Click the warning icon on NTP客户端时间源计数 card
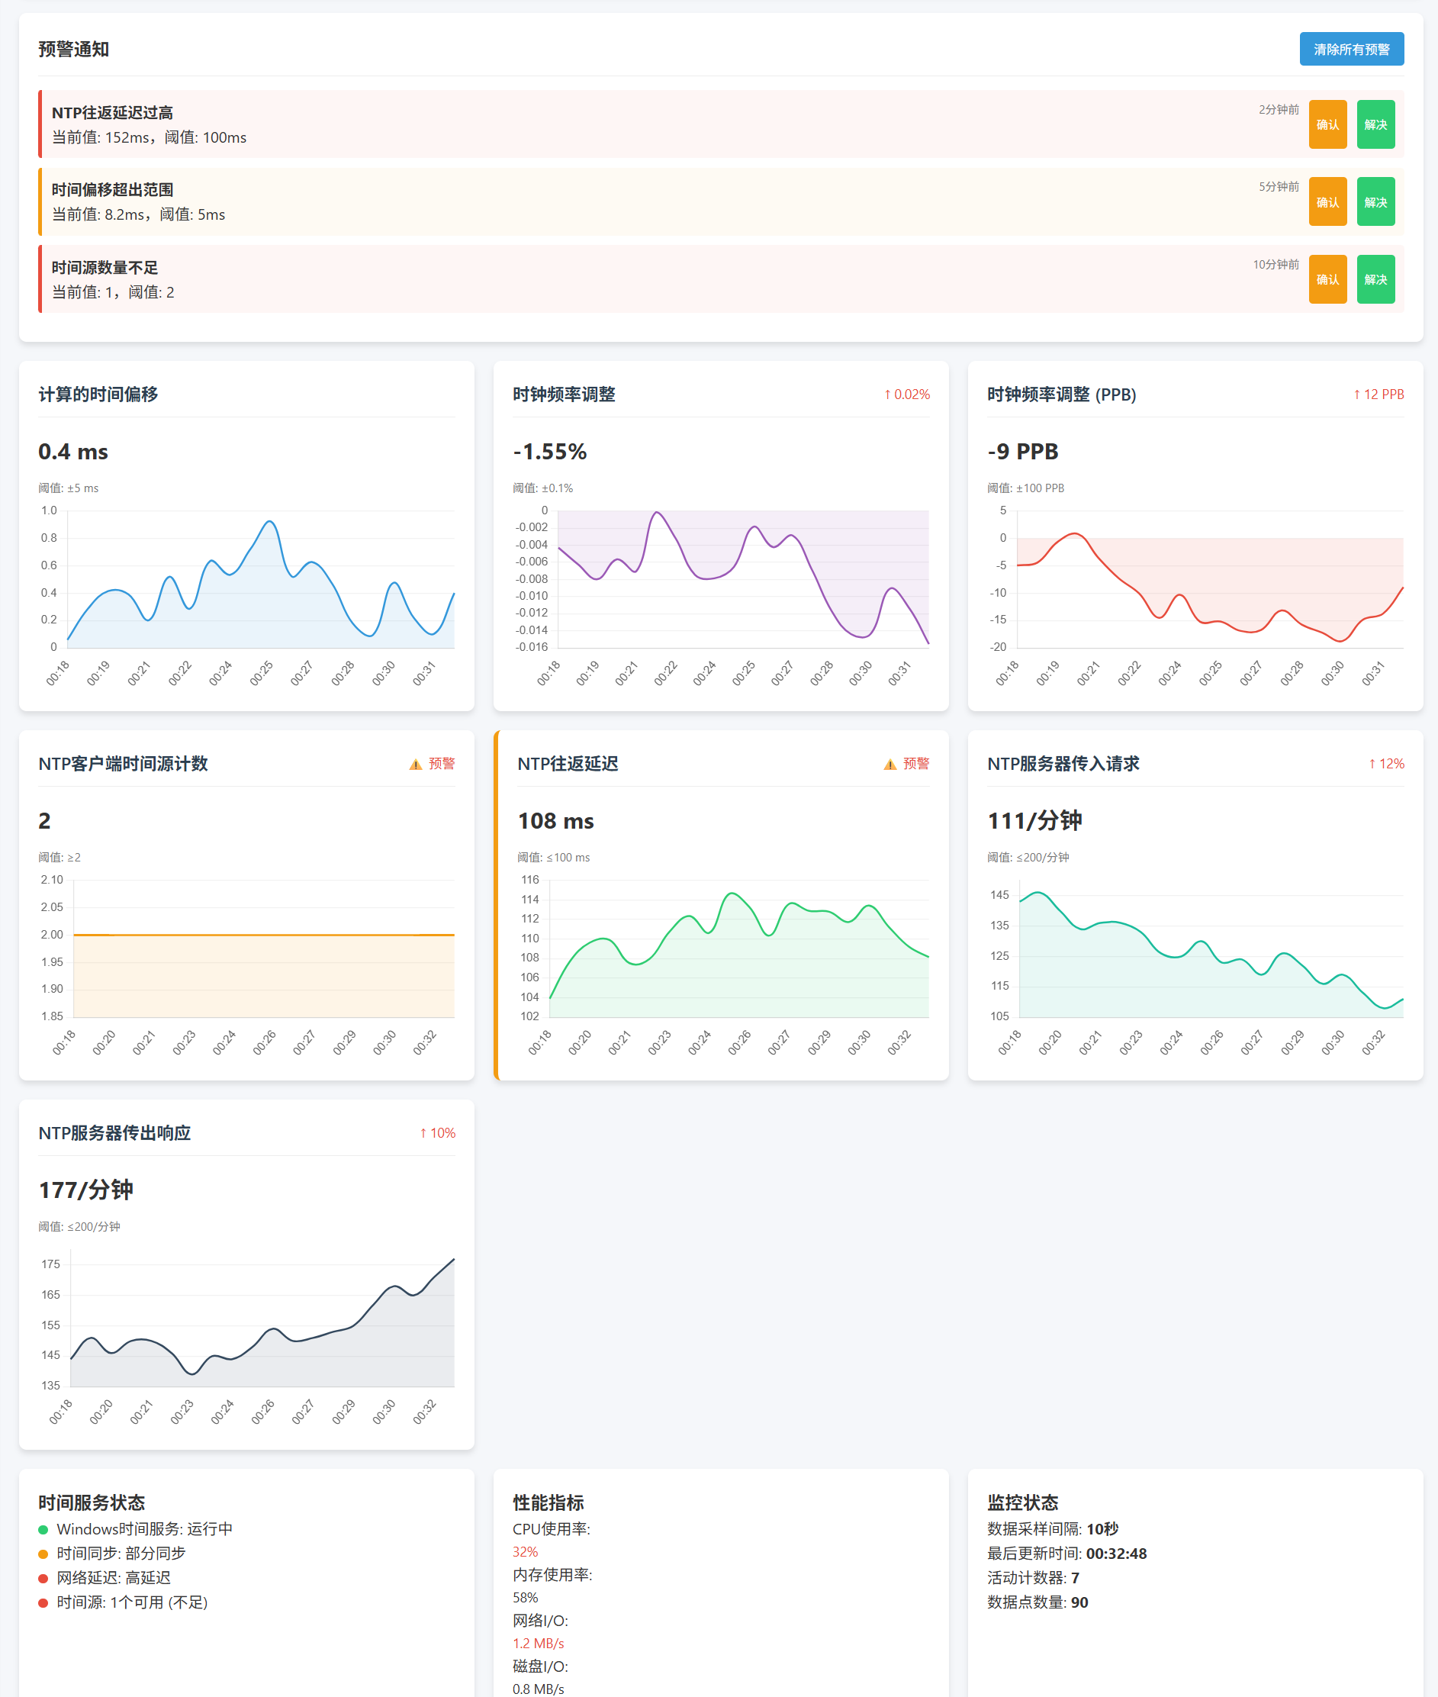This screenshot has height=1697, width=1438. 416,764
